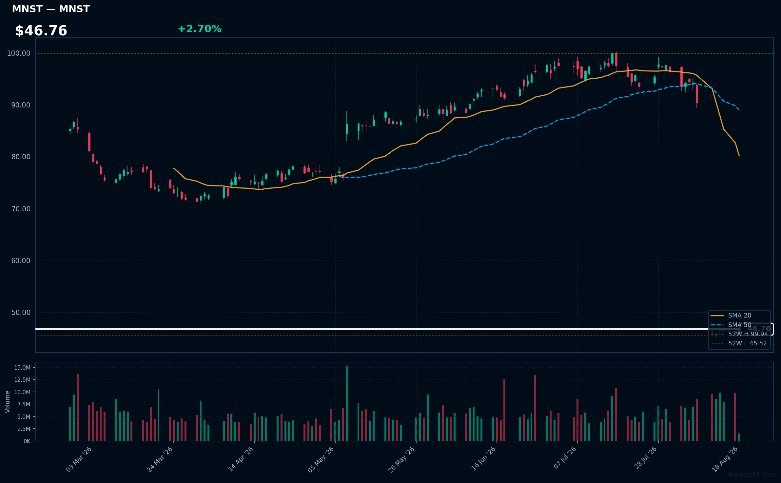Click the 03 Mar '26 date label

tap(79, 459)
